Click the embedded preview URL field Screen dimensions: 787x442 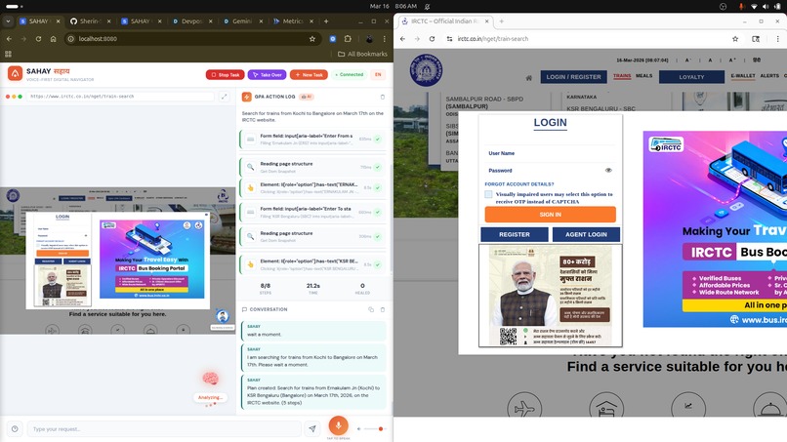pyautogui.click(x=120, y=97)
